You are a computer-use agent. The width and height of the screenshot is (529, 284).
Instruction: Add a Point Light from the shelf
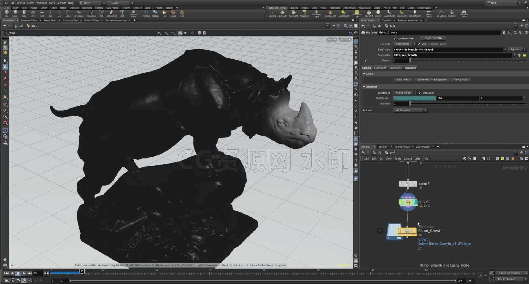click(282, 13)
